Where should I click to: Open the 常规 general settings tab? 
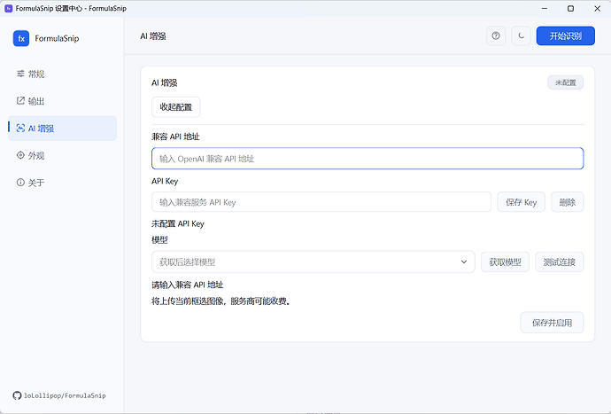coord(62,74)
